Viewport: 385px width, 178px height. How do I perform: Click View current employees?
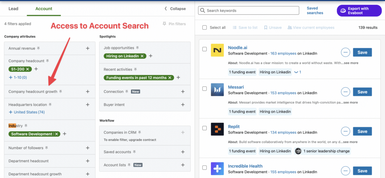[x=311, y=27]
